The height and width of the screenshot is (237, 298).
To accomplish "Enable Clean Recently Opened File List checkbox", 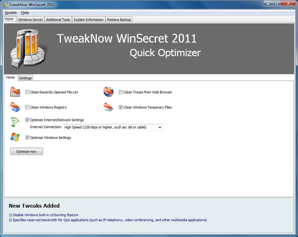I will click(27, 92).
